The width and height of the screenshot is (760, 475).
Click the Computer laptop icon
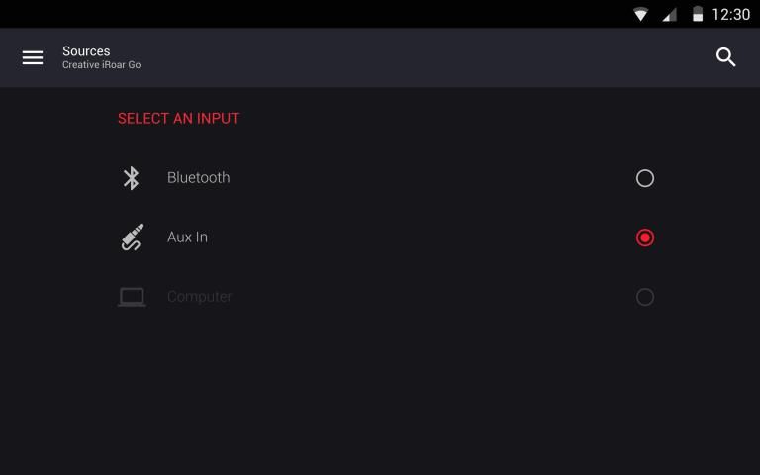pyautogui.click(x=132, y=297)
